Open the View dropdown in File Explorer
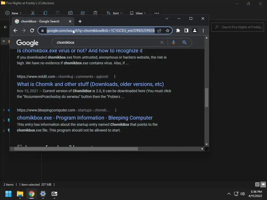The width and height of the screenshot is (267, 200). (138, 13)
